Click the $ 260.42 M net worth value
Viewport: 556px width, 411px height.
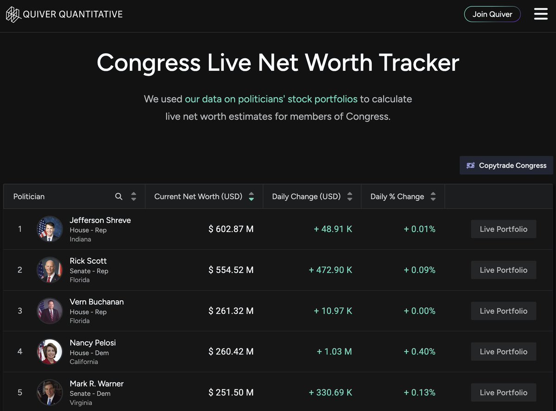tap(231, 352)
